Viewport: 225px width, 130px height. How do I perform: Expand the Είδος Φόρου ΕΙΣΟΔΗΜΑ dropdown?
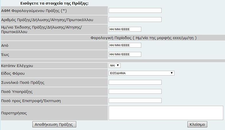pos(142,73)
